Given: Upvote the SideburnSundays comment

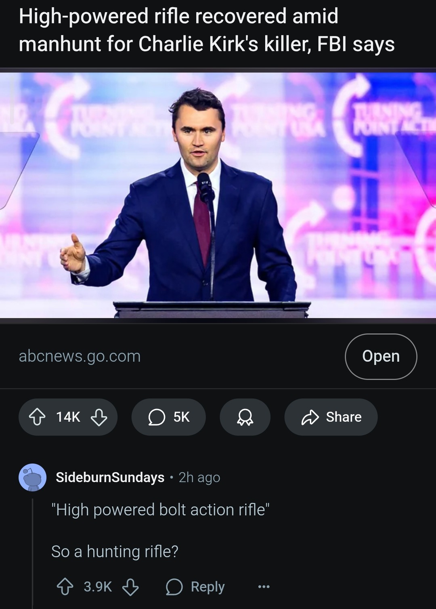Looking at the screenshot, I should [x=65, y=587].
